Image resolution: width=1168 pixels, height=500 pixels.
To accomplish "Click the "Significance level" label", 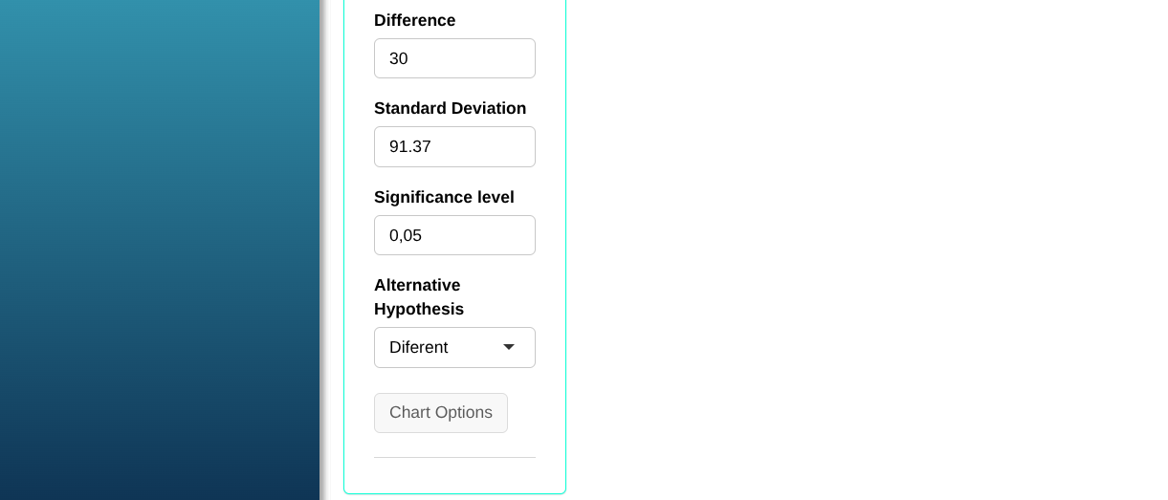I will (444, 197).
